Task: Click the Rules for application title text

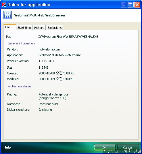Action: [x=29, y=5]
